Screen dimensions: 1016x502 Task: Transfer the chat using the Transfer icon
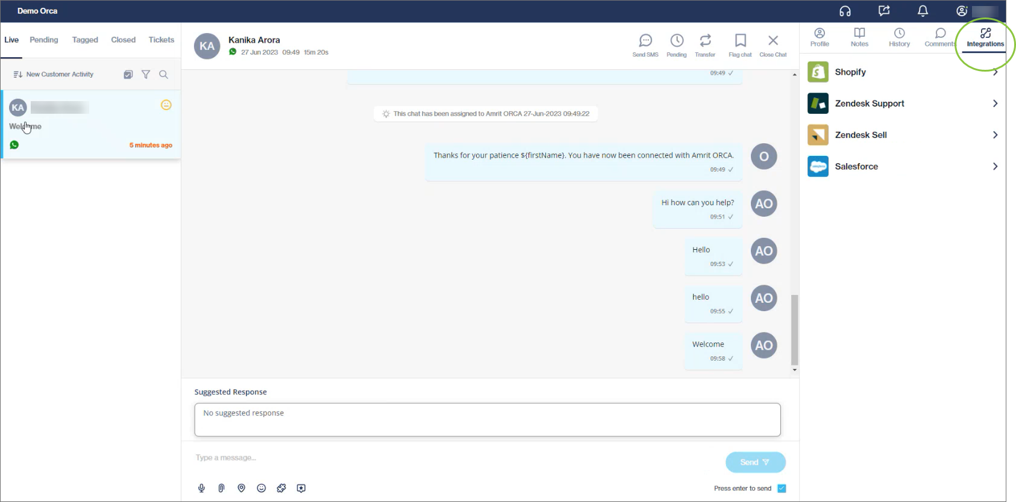[x=705, y=41]
